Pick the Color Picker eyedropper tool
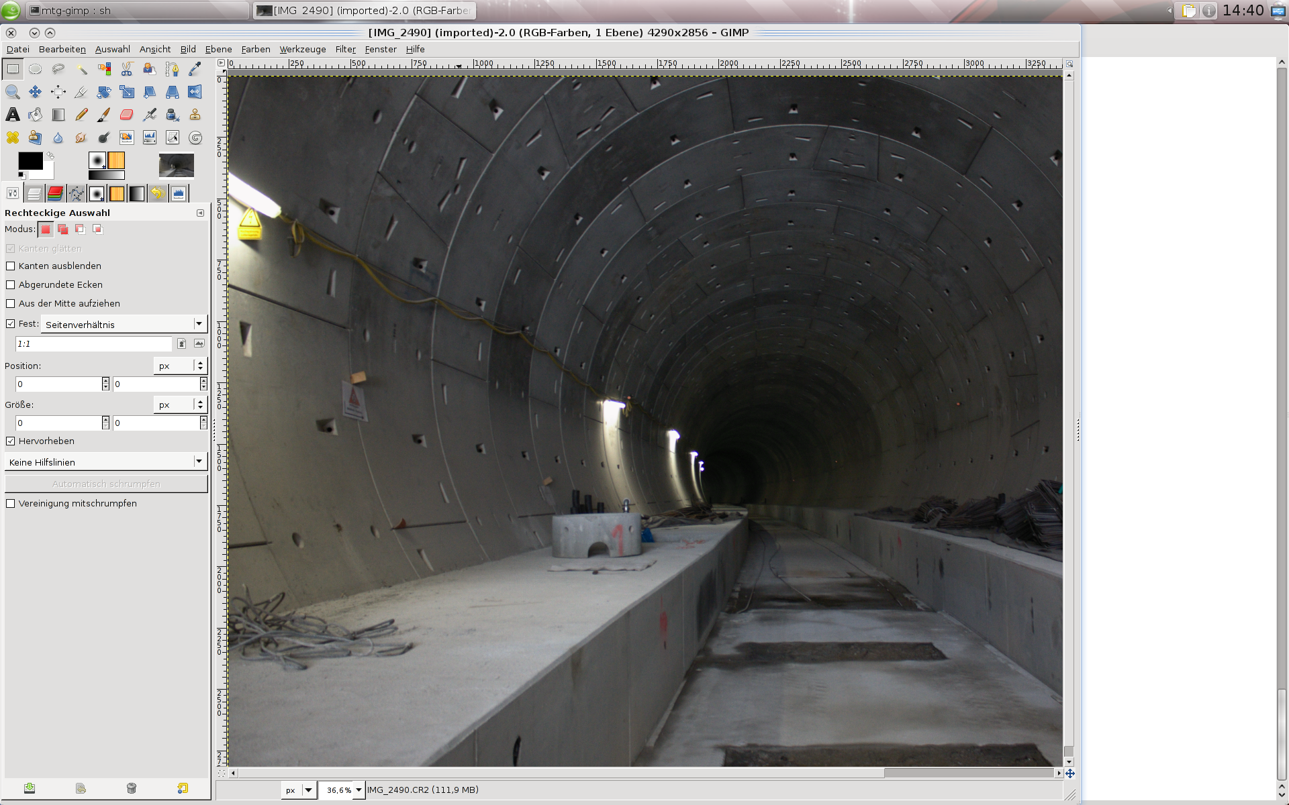 pos(195,69)
